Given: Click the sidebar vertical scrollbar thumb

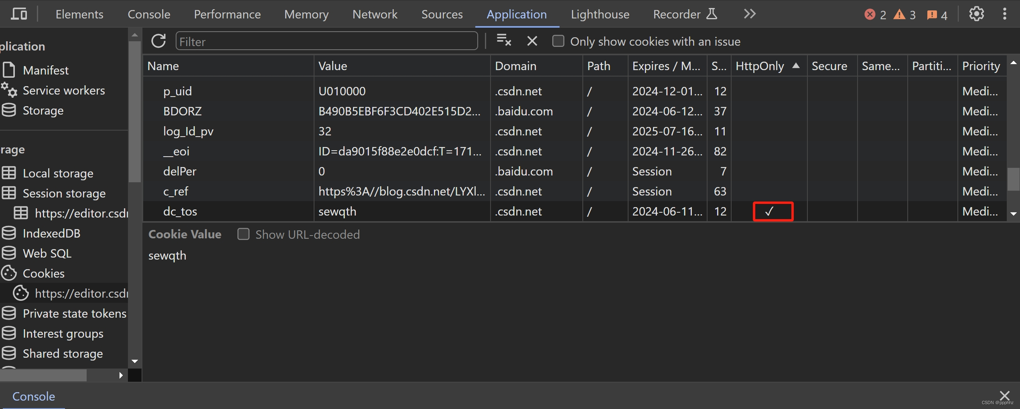Looking at the screenshot, I should tap(135, 111).
